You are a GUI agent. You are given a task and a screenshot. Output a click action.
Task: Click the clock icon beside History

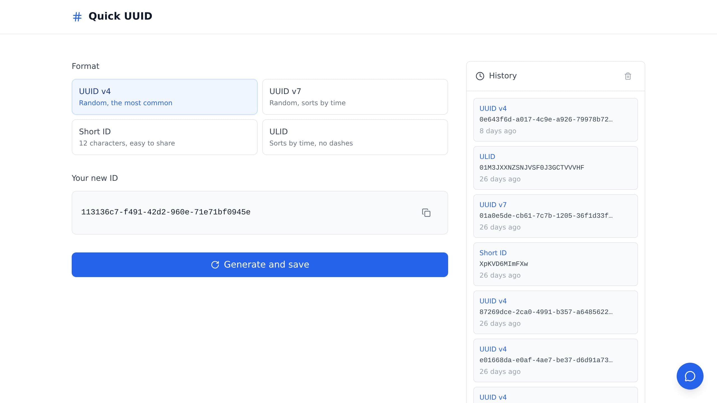pyautogui.click(x=480, y=76)
